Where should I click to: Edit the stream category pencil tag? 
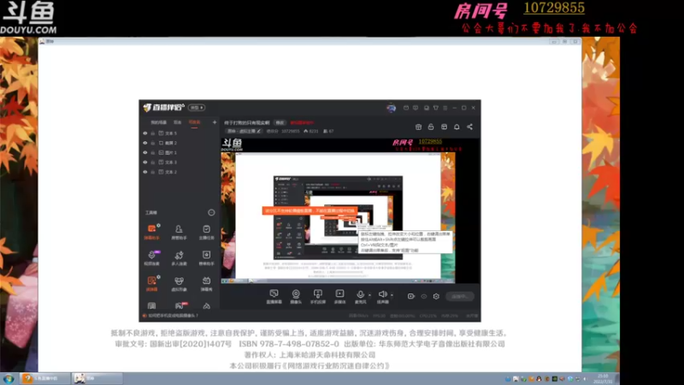click(244, 131)
